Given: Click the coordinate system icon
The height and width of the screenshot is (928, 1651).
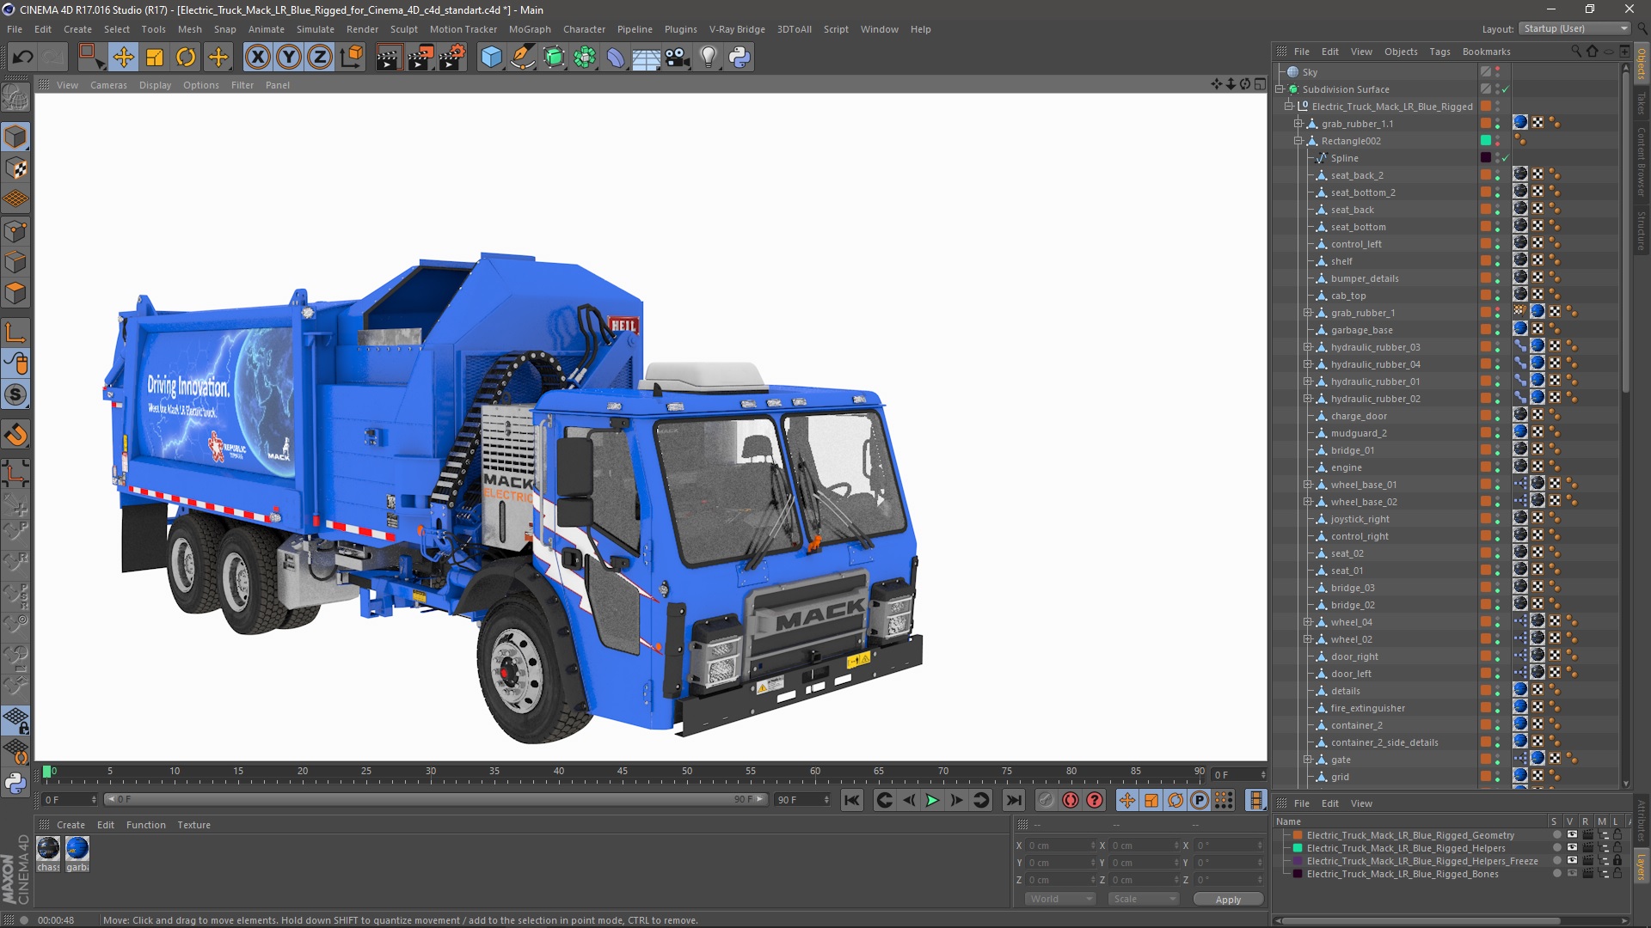Looking at the screenshot, I should (x=352, y=58).
